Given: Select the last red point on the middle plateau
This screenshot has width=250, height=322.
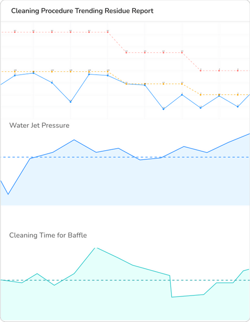Looking at the screenshot, I should tap(182, 53).
